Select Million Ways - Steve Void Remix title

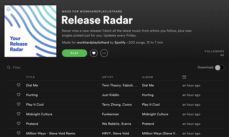[x=51, y=133]
